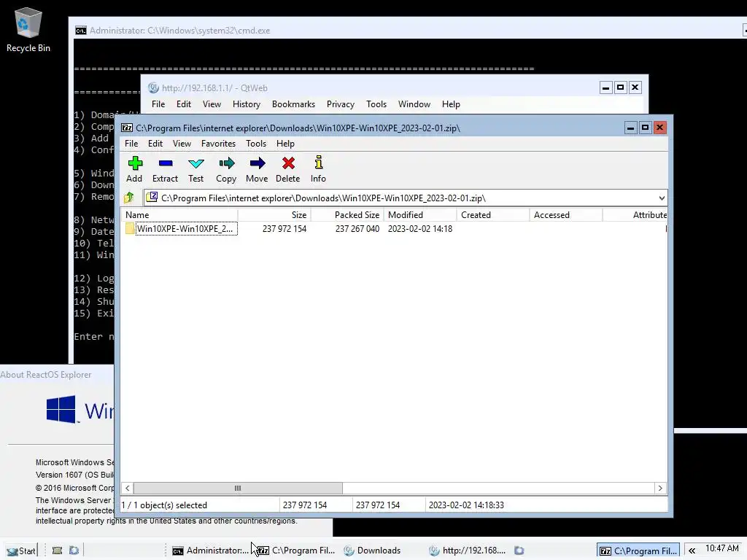Open QtWeb View menu
The height and width of the screenshot is (560, 747).
coord(212,104)
